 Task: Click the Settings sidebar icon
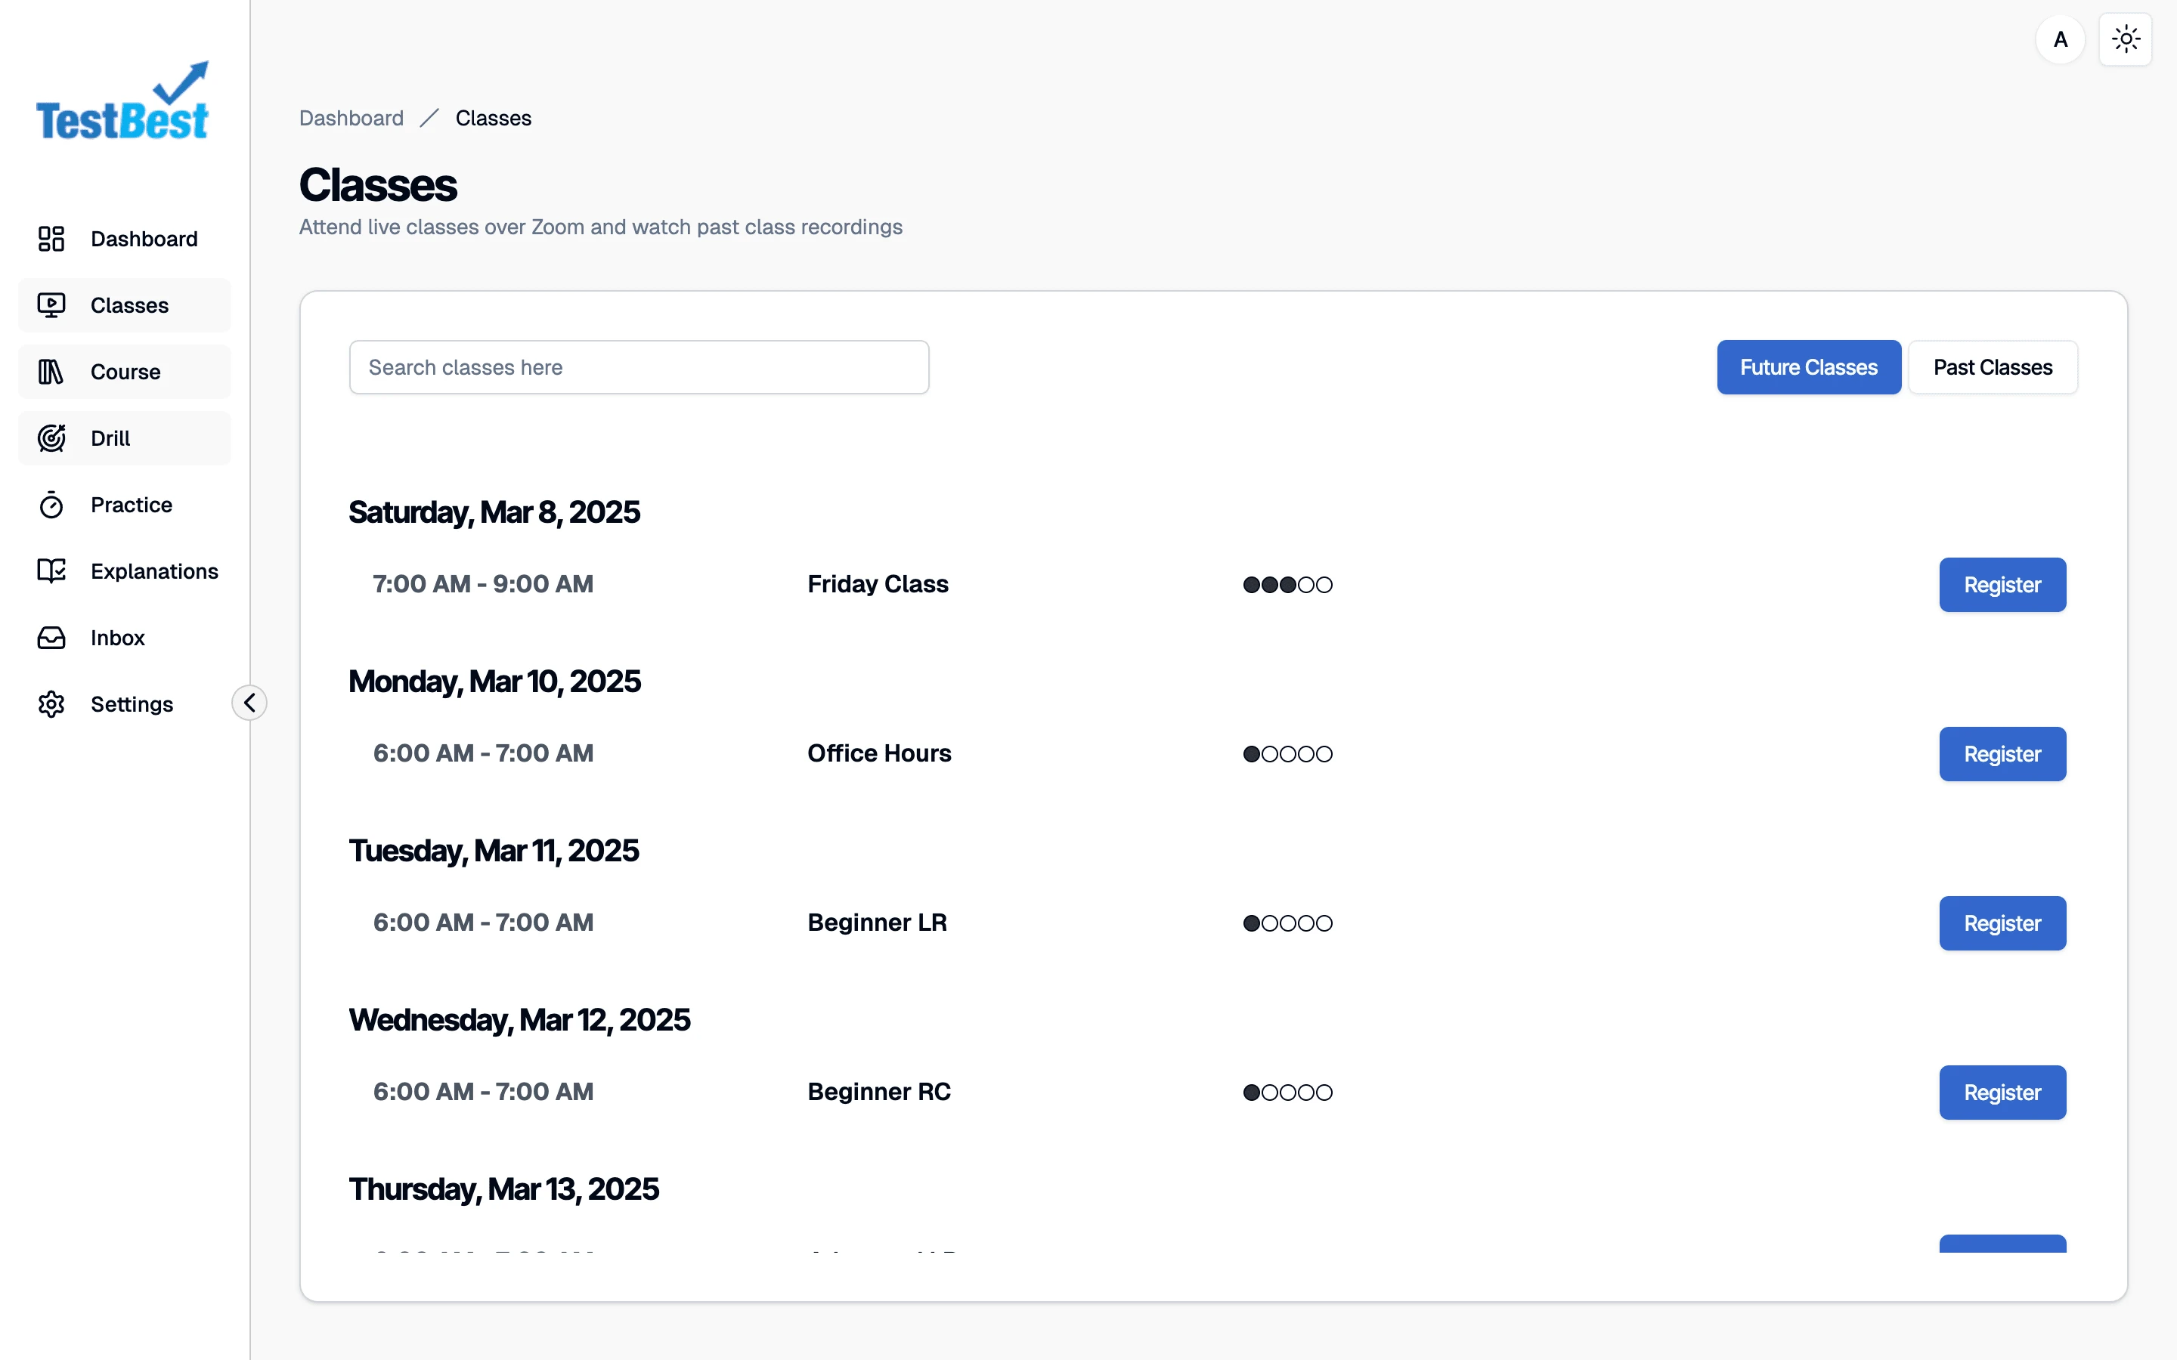51,703
